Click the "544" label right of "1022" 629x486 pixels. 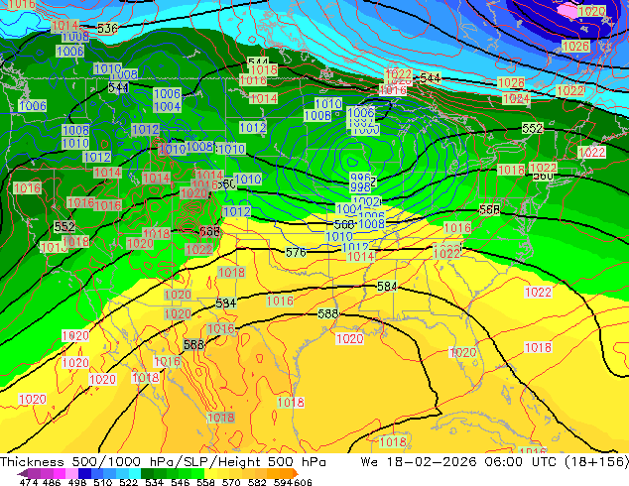(x=430, y=77)
